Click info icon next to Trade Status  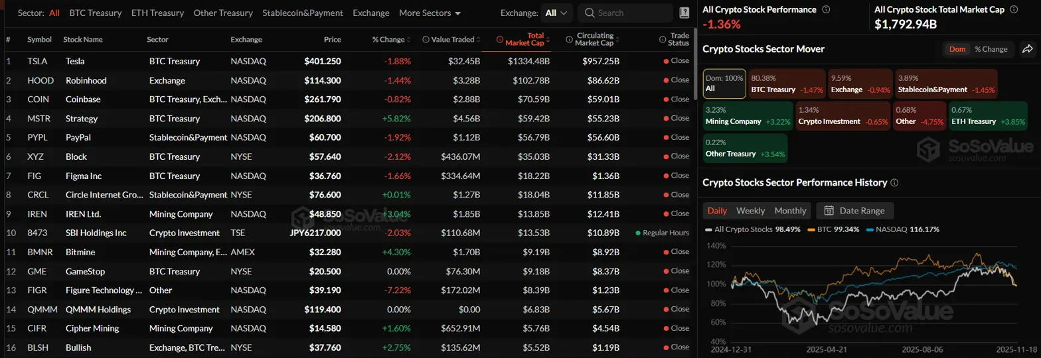662,40
